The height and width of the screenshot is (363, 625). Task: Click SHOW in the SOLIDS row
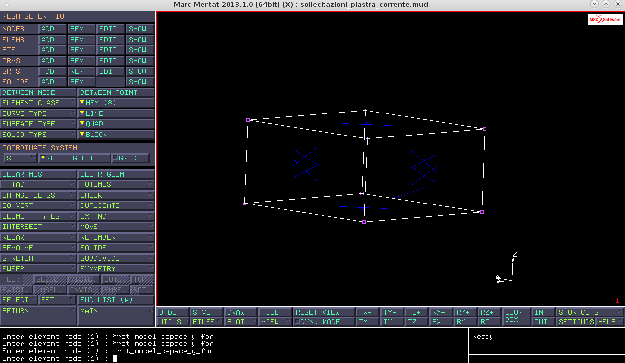tap(140, 82)
